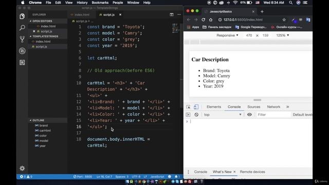Open a new Chrome tab
This screenshot has height=185, width=329.
pos(262,11)
